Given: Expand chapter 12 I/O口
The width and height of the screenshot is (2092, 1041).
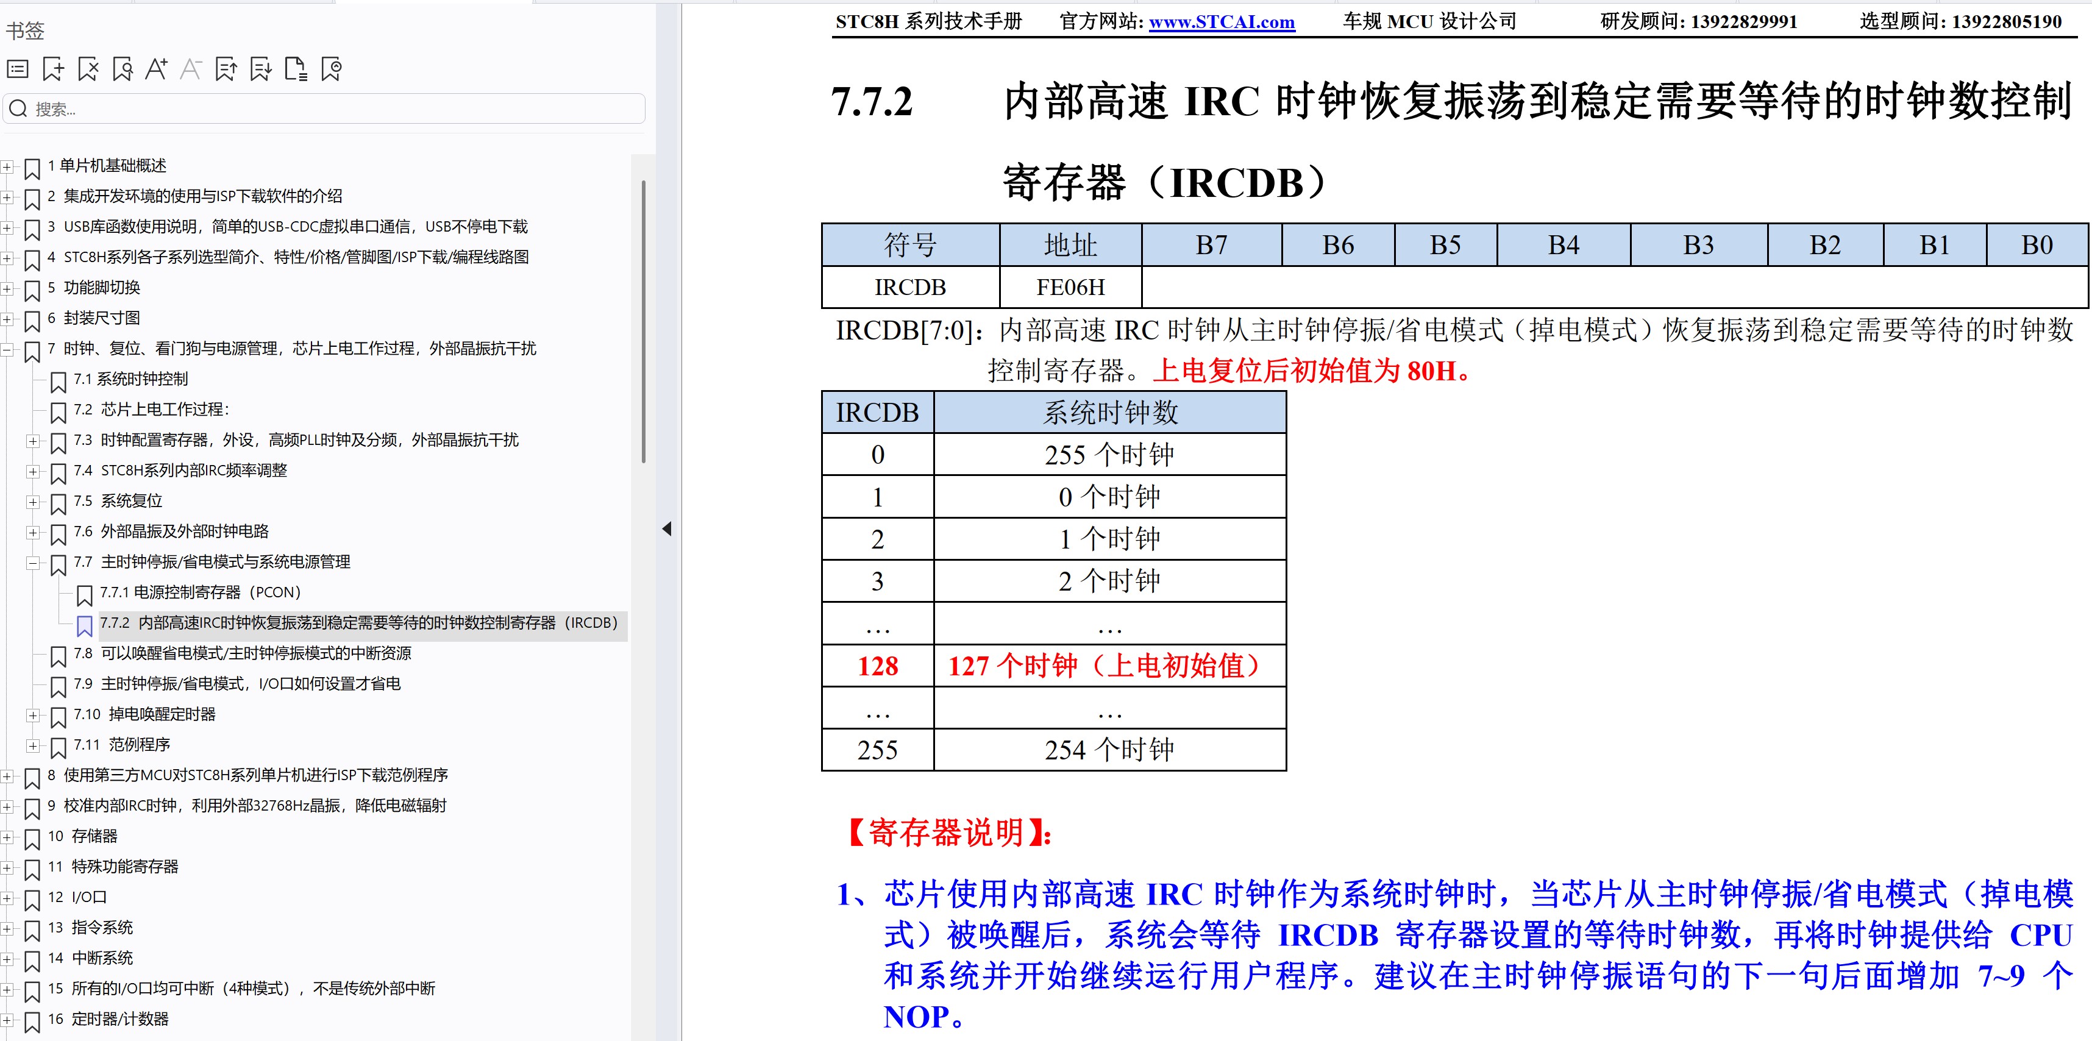Looking at the screenshot, I should (7, 898).
